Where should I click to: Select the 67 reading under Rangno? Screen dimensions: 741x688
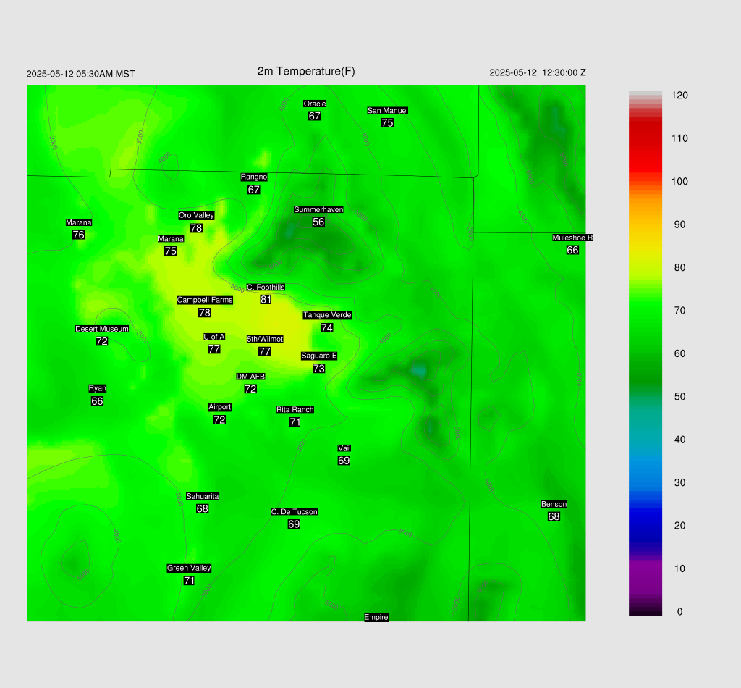(254, 190)
